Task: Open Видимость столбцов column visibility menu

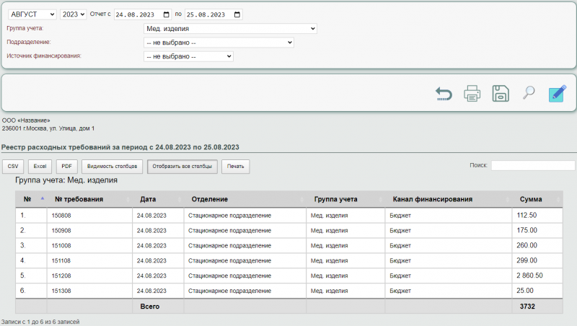Action: (x=112, y=167)
